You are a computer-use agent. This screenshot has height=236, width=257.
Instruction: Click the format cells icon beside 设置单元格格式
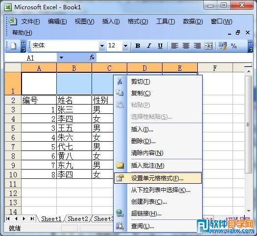click(x=120, y=178)
